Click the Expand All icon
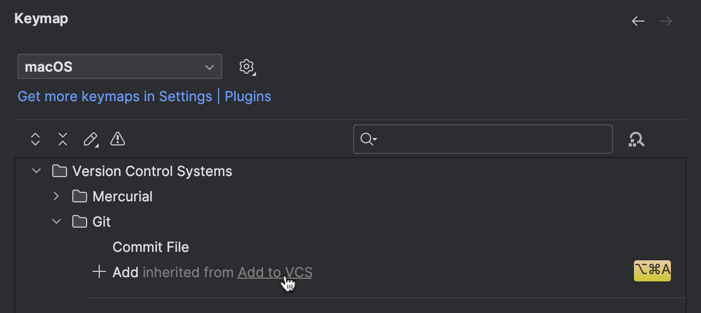 click(35, 139)
